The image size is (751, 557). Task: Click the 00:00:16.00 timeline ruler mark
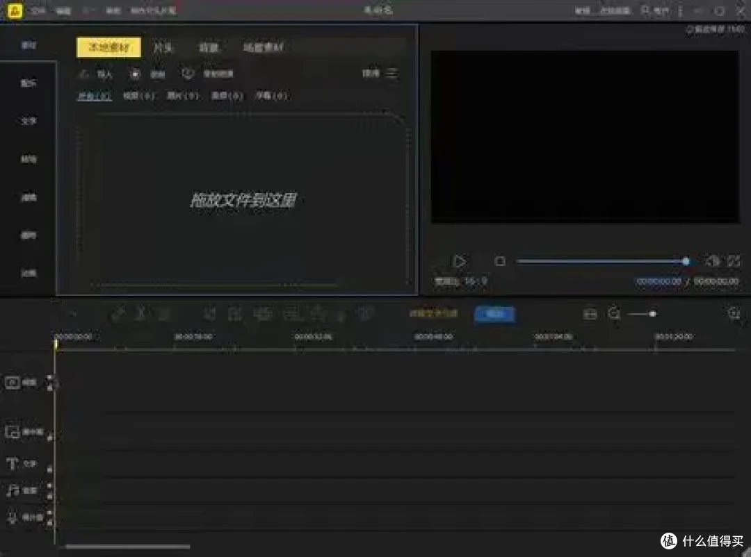tap(193, 337)
